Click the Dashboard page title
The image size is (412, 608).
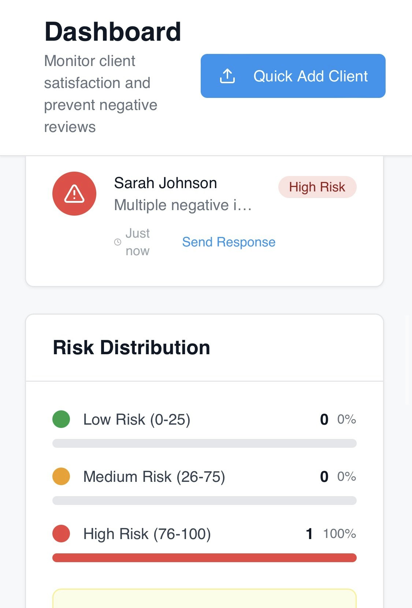click(x=112, y=32)
